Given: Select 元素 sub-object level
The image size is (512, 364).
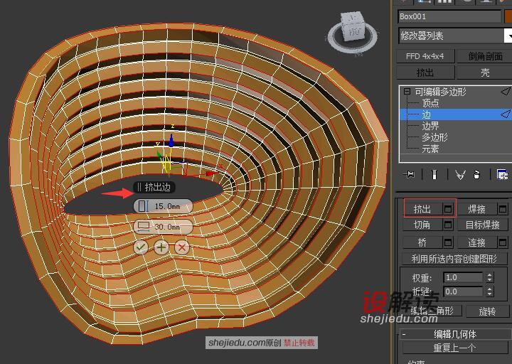Looking at the screenshot, I should click(430, 149).
